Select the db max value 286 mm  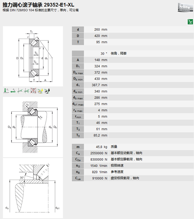pyautogui.click(x=101, y=98)
